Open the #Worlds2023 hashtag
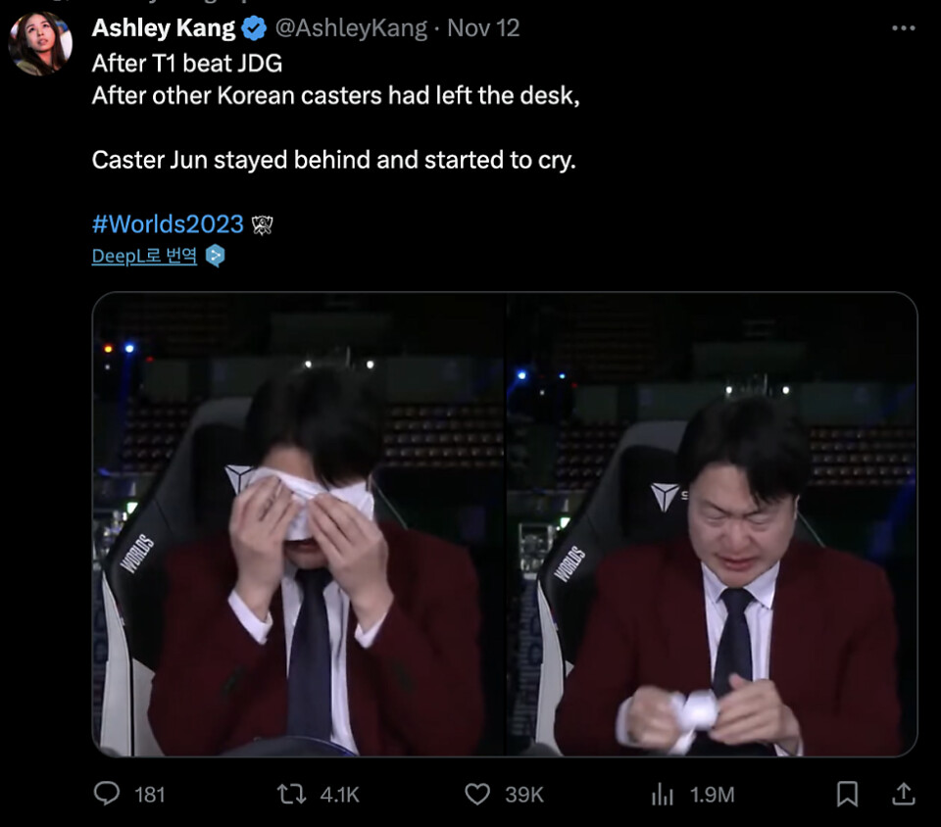941x827 pixels. click(168, 223)
